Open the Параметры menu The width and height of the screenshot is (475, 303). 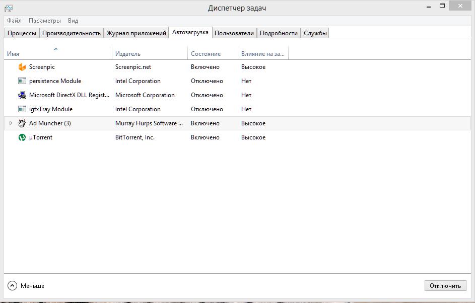45,21
